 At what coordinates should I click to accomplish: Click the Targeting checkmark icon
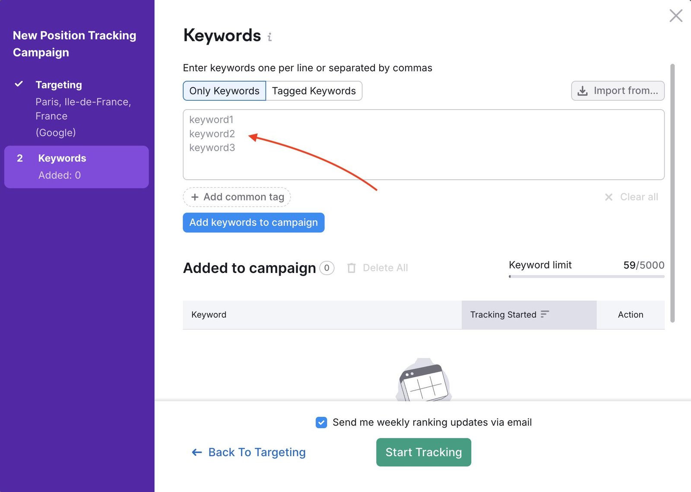click(x=19, y=84)
